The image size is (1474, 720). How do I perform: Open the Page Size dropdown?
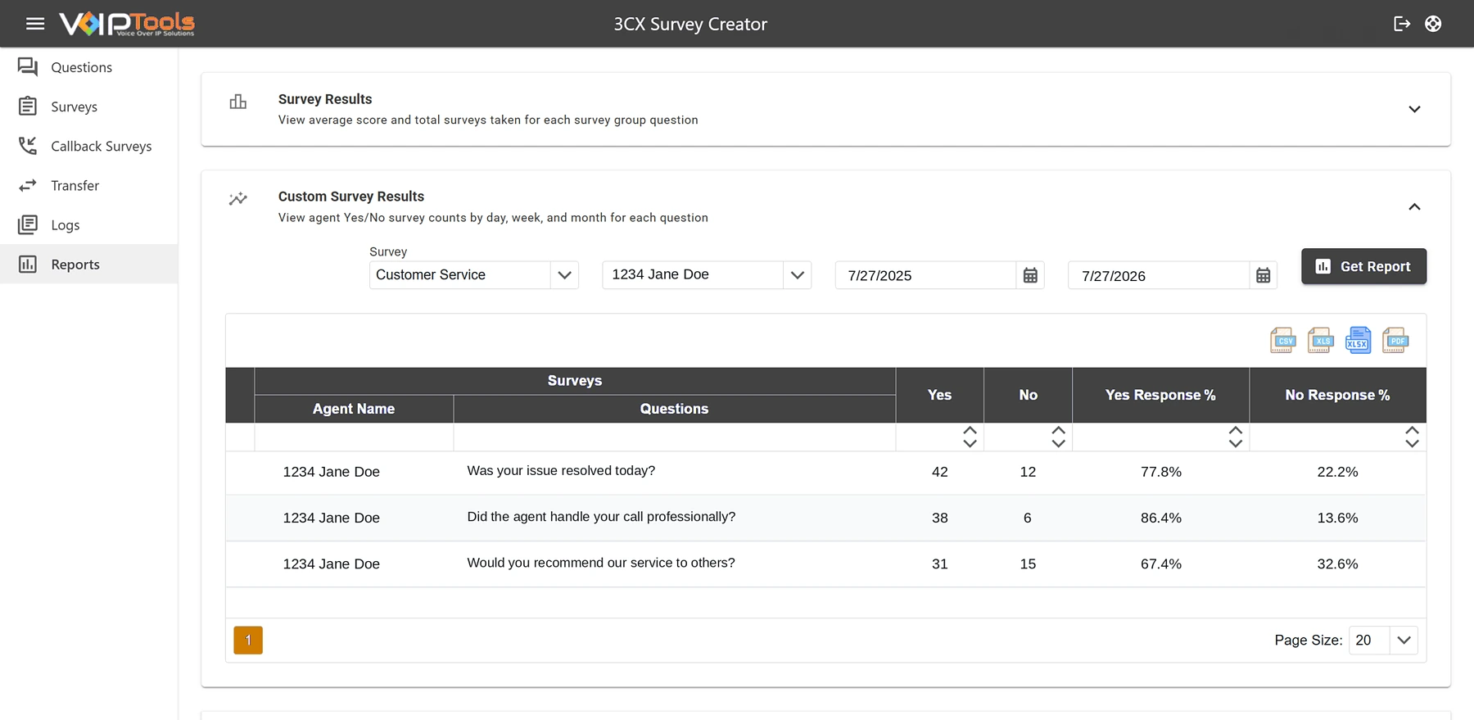(1383, 640)
